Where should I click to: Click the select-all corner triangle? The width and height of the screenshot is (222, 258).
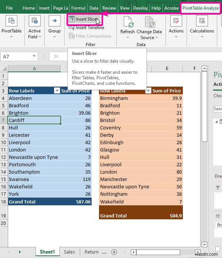4,68
